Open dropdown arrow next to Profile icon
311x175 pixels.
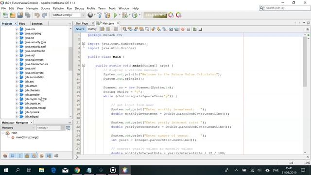[139, 15]
